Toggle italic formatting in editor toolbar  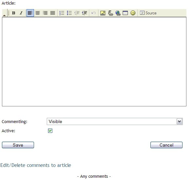(21, 13)
